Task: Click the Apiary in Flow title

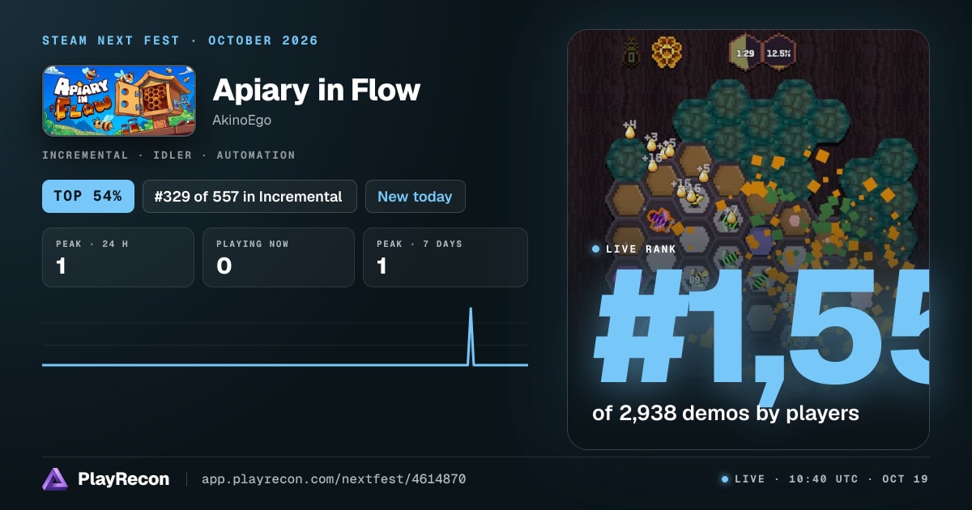Action: [x=317, y=90]
